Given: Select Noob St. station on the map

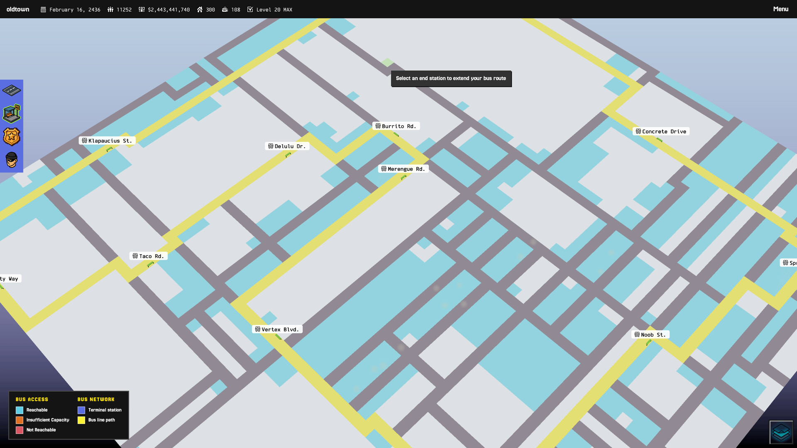Looking at the screenshot, I should [650, 334].
